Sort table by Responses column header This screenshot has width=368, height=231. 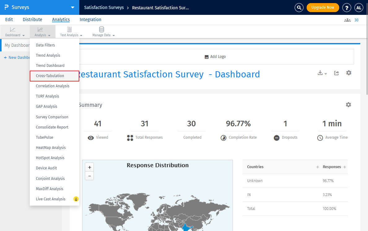click(332, 167)
